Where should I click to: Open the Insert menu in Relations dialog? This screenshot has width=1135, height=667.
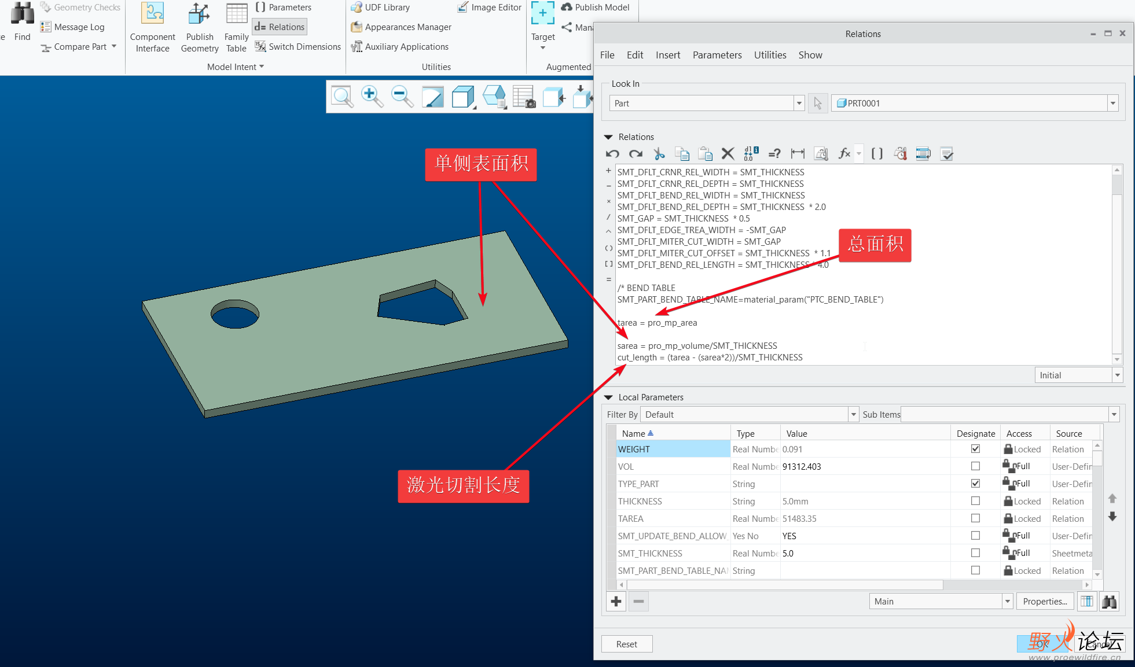tap(667, 55)
